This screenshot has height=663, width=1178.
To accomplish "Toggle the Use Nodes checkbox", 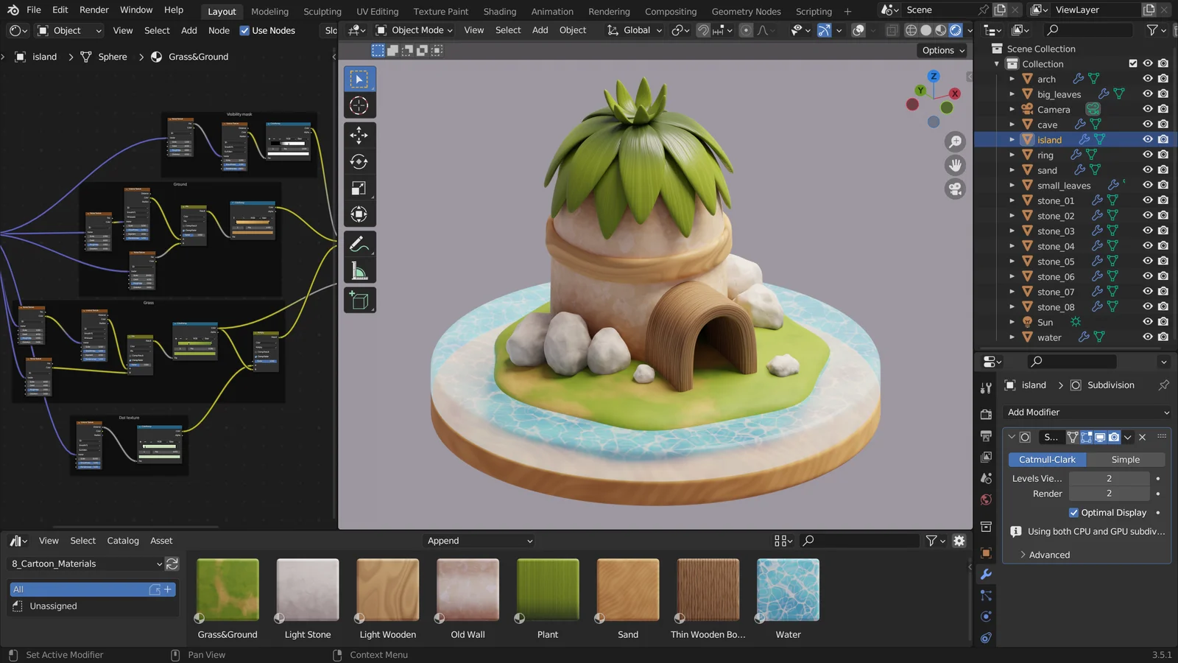I will click(246, 30).
